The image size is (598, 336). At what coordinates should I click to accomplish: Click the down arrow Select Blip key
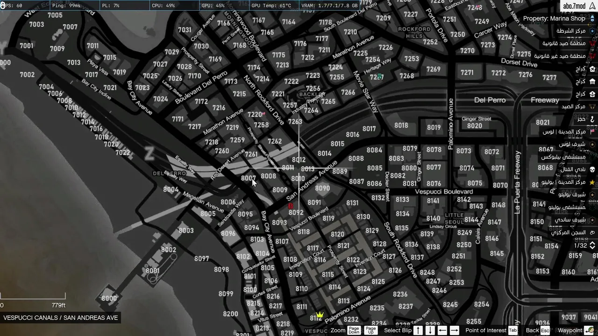[430, 330]
